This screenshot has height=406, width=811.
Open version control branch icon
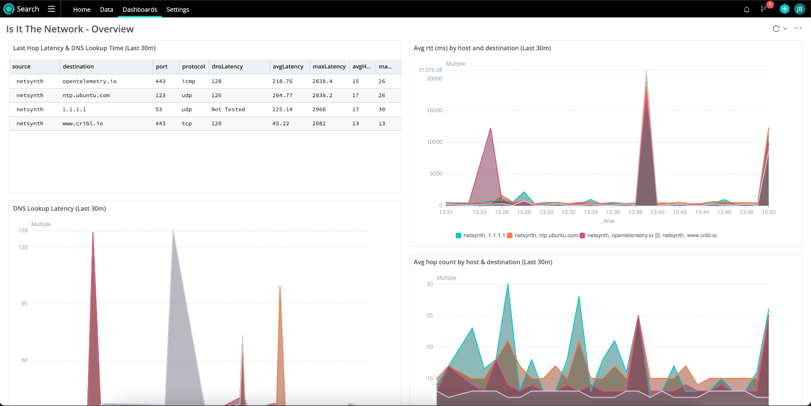(x=763, y=9)
